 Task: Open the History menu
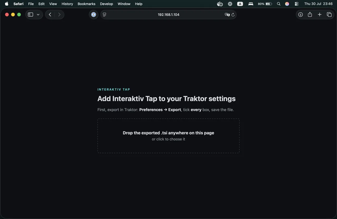click(x=67, y=4)
